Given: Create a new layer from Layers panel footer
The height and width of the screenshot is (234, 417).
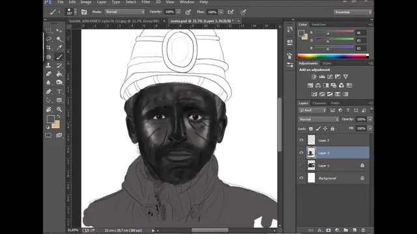Looking at the screenshot, I should tap(354, 230).
